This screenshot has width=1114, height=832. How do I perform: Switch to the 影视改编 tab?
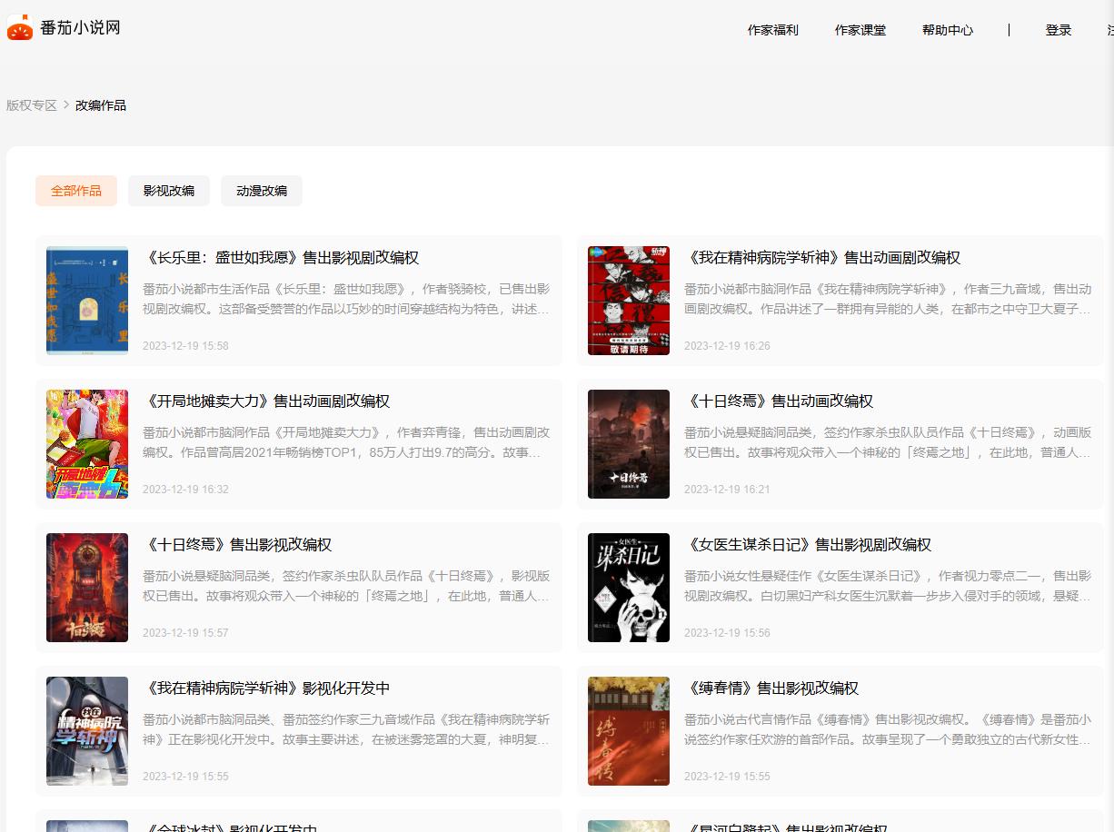tap(168, 191)
